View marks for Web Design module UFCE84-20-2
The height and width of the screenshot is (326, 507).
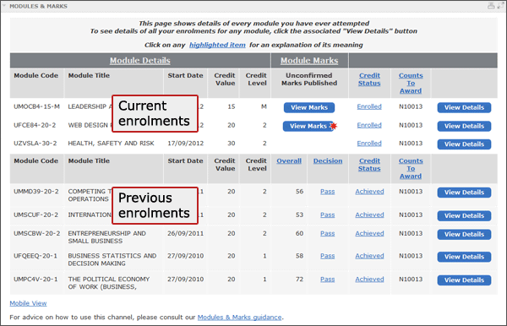click(x=308, y=126)
